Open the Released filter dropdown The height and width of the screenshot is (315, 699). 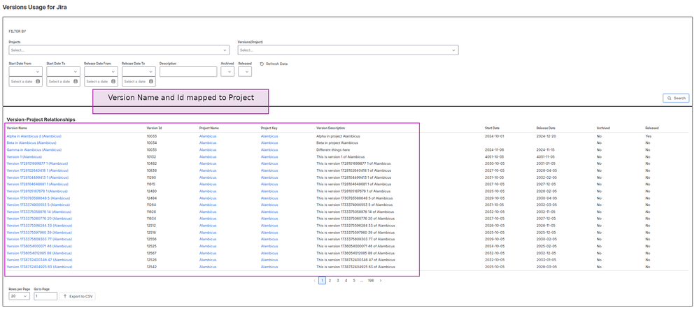pyautogui.click(x=245, y=72)
